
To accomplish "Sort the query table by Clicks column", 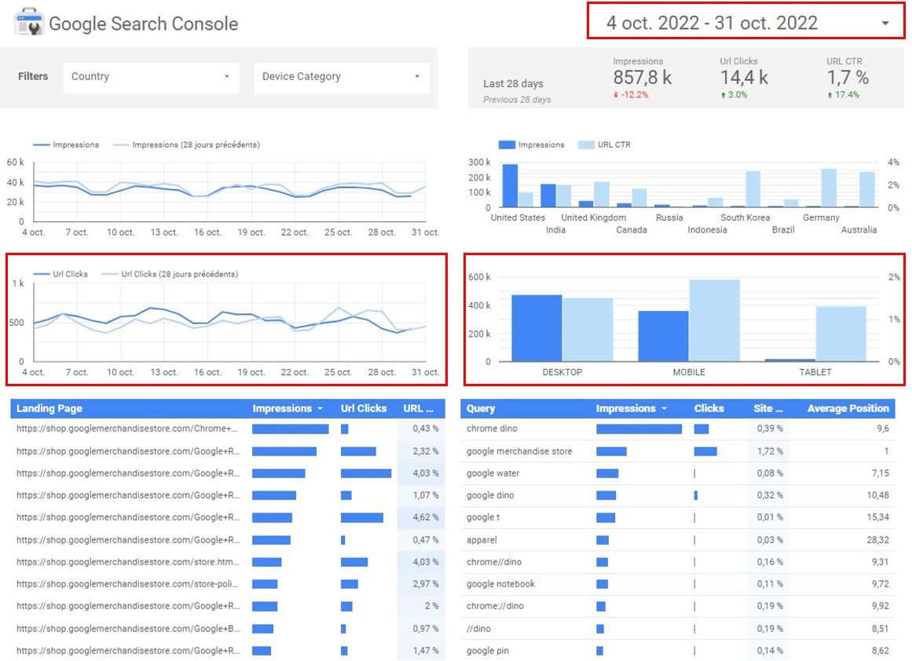I will pyautogui.click(x=709, y=409).
